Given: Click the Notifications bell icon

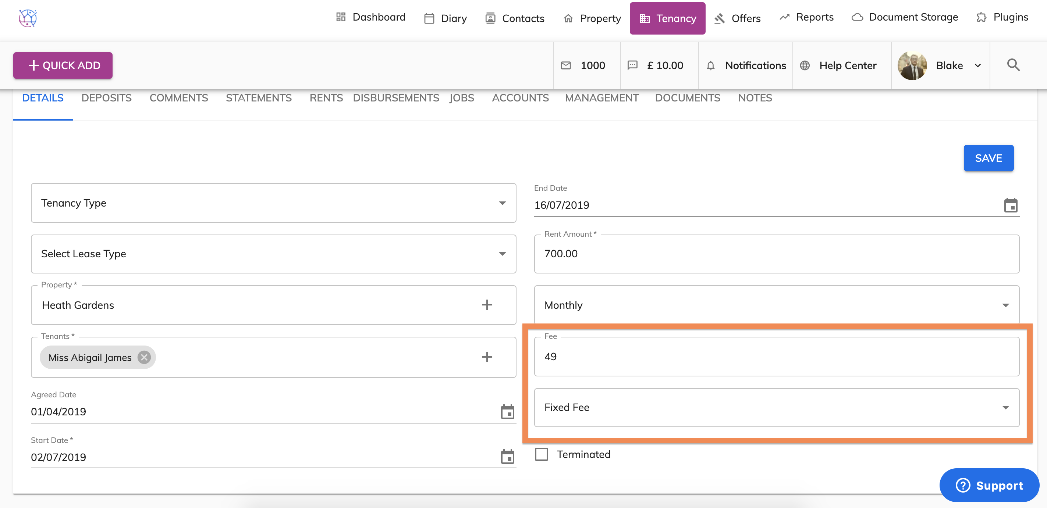Looking at the screenshot, I should pyautogui.click(x=710, y=66).
